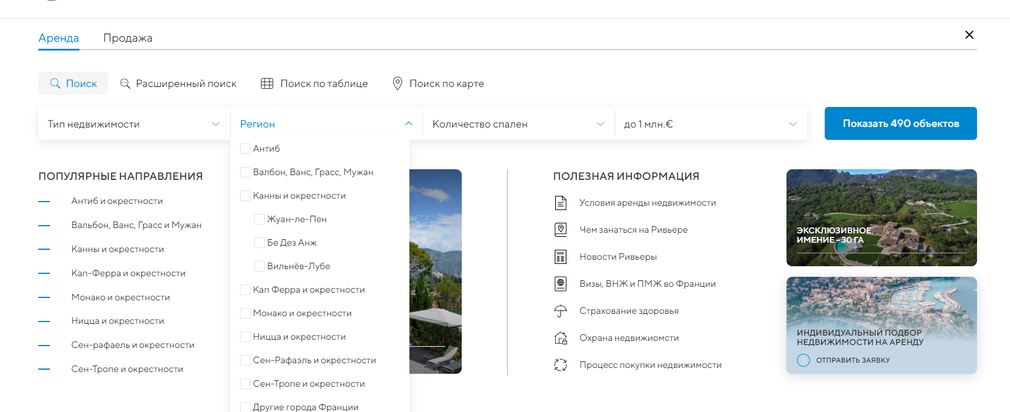1010x412 pixels.
Task: Open the Кап-Ферра и окрестности destination link
Action: tap(128, 273)
